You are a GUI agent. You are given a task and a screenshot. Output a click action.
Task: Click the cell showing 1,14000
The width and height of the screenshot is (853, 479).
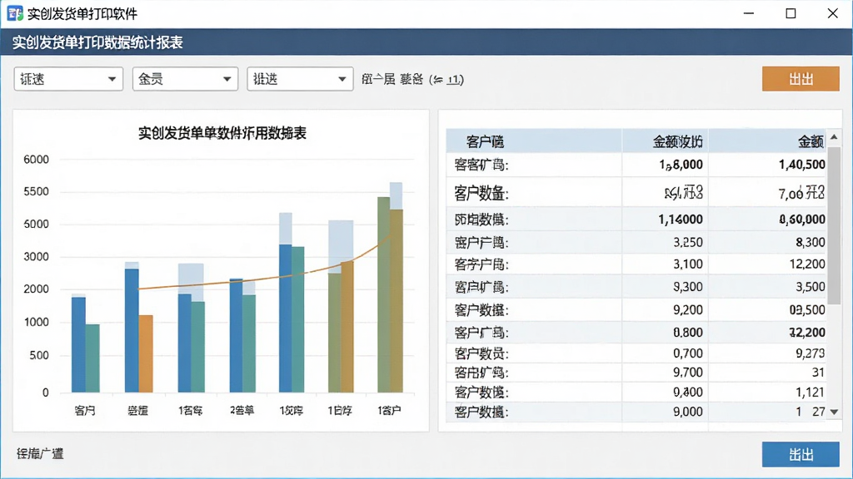(680, 220)
